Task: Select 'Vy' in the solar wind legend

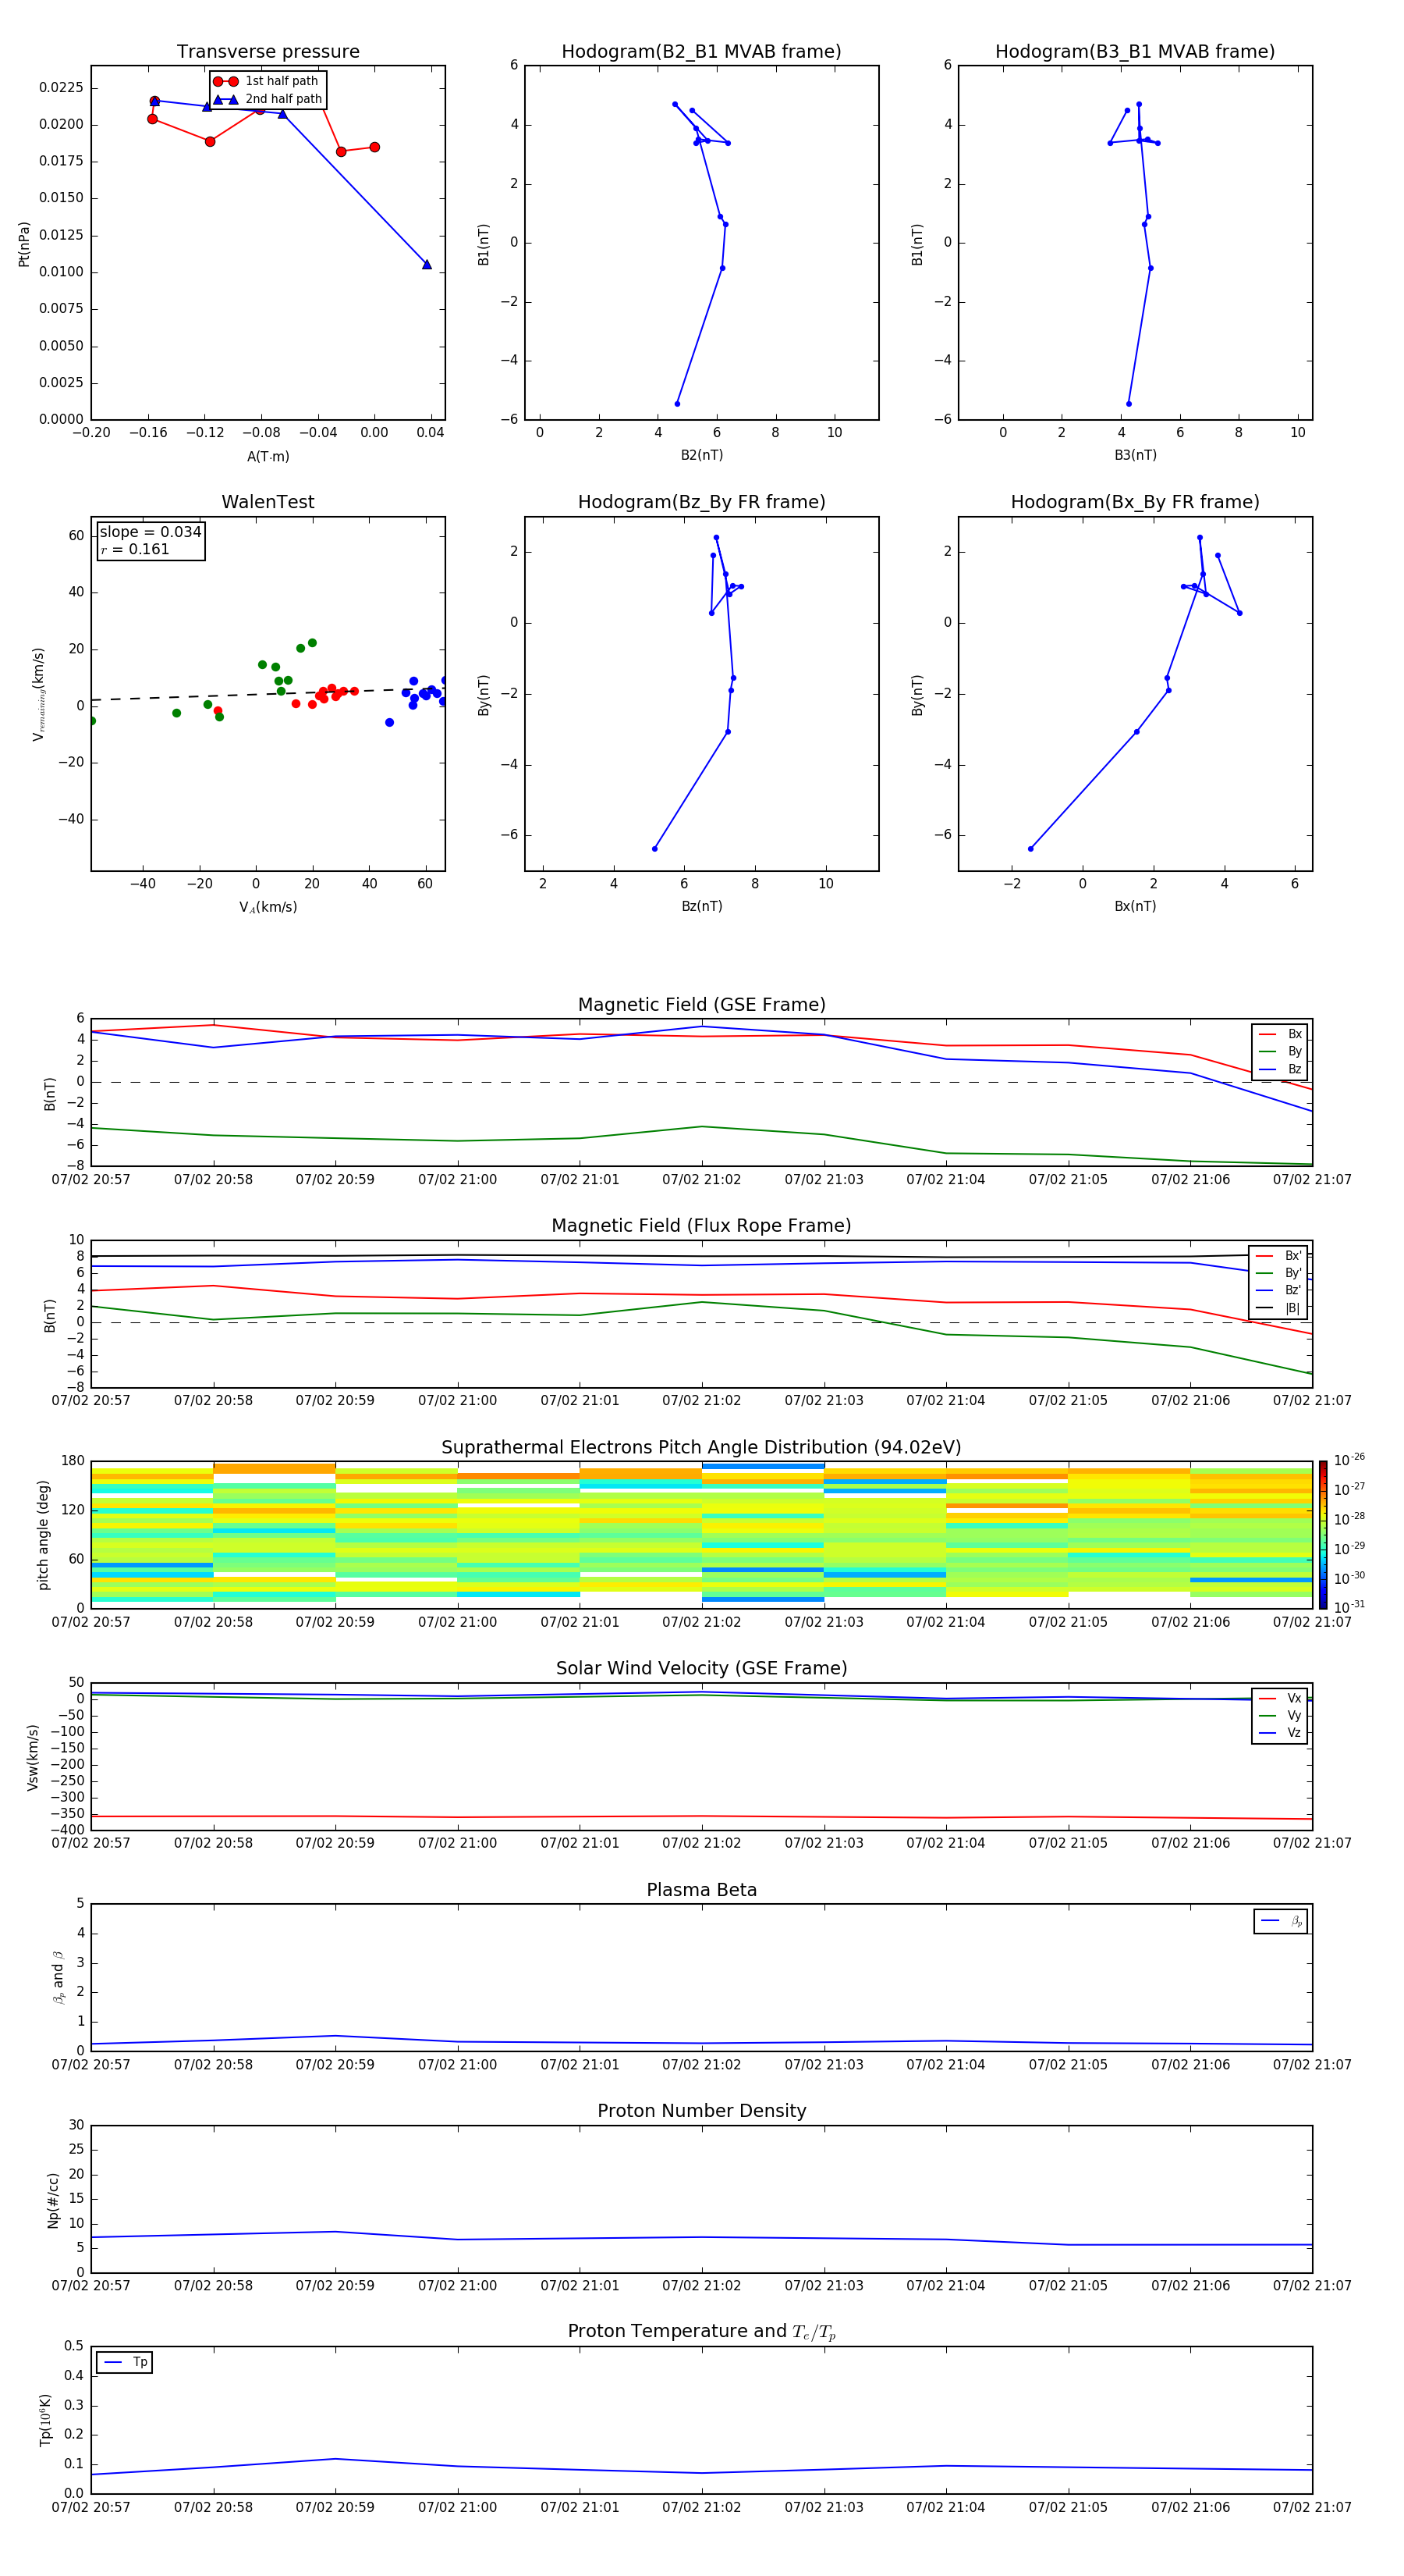Action: pos(1280,1716)
